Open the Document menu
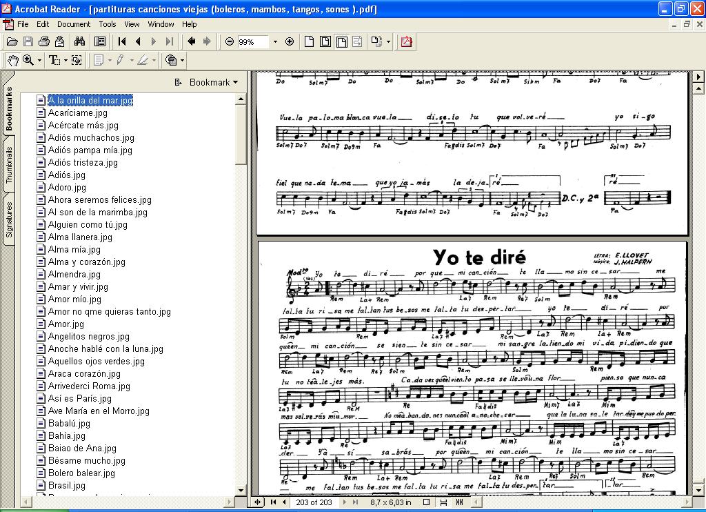Image resolution: width=706 pixels, height=512 pixels. 74,24
